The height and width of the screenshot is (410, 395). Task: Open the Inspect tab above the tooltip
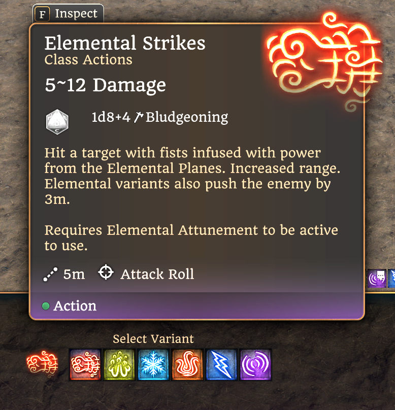click(68, 14)
